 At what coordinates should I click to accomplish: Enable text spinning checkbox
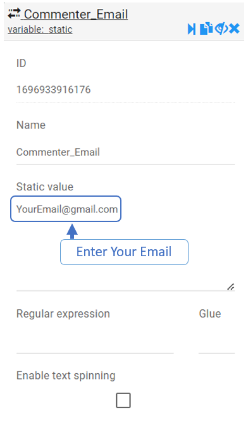[x=123, y=400]
